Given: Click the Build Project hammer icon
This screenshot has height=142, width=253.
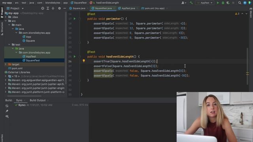Looking at the screenshot, I should pyautogui.click(x=191, y=3).
